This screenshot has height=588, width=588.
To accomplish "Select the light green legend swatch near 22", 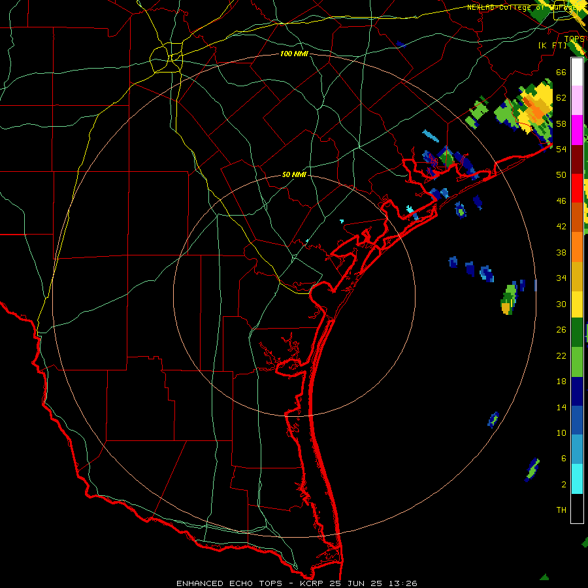I will tap(577, 362).
